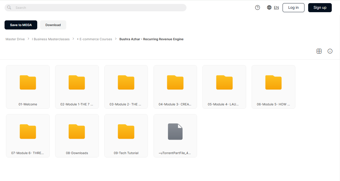The width and height of the screenshot is (340, 181).
Task: Click the 01-Welcome label
Action: (x=28, y=104)
